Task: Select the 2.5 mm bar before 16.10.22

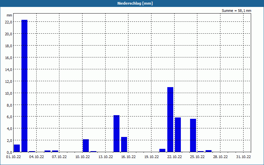Action: [x=124, y=145]
